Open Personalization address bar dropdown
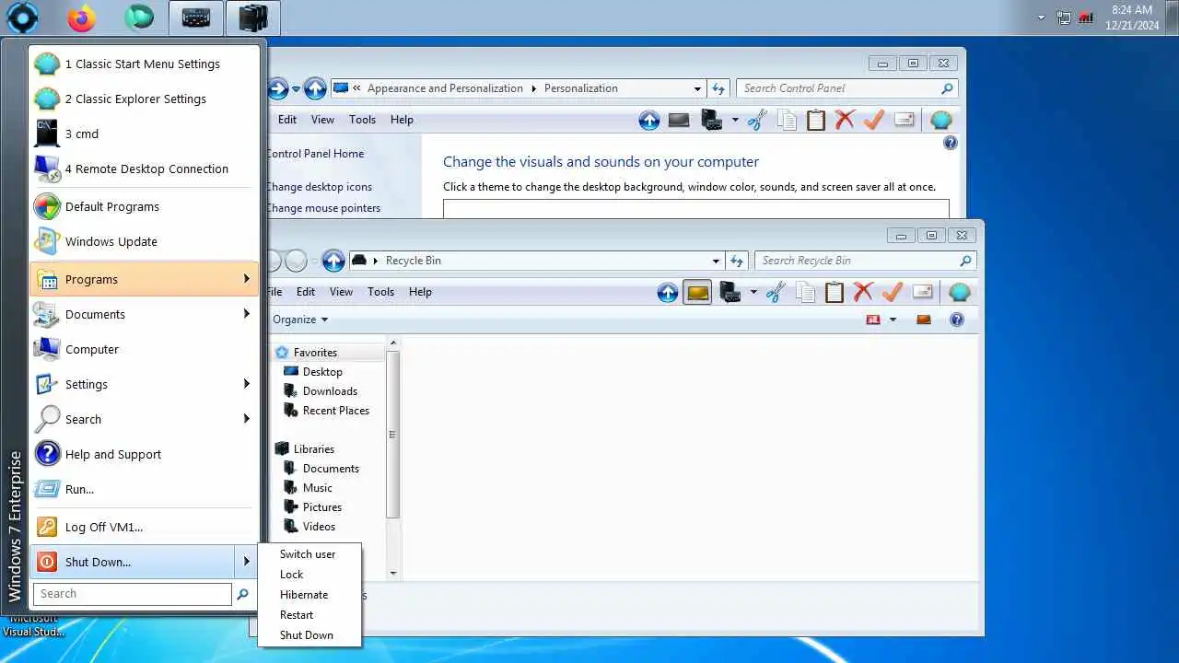1179x663 pixels. [x=697, y=88]
